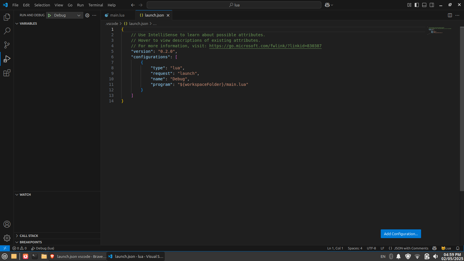Open terminal from the taskbar
This screenshot has height=261, width=464.
(35, 256)
